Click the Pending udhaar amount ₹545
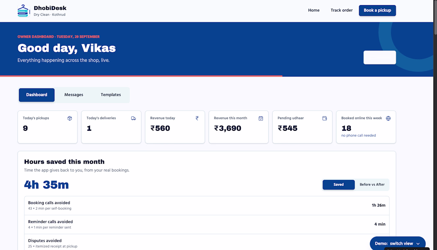 [288, 128]
